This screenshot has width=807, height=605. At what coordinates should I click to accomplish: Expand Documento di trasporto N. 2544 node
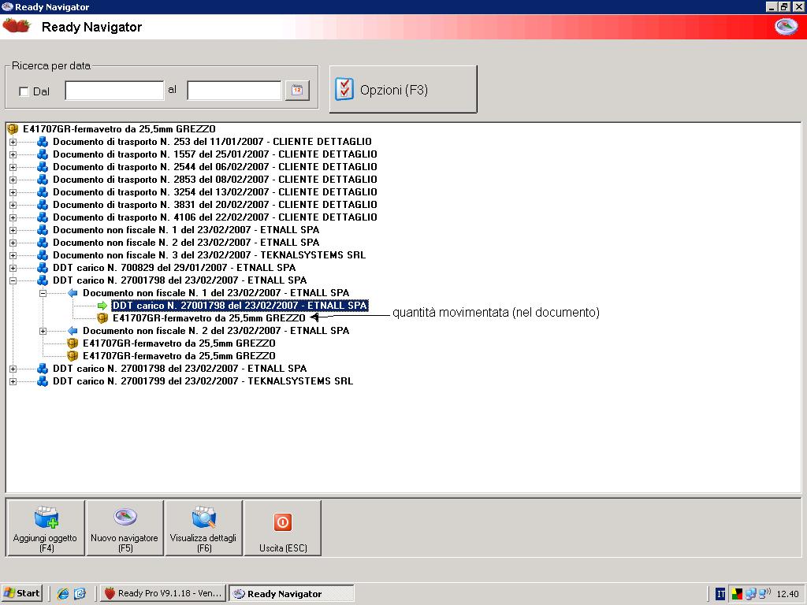(13, 167)
